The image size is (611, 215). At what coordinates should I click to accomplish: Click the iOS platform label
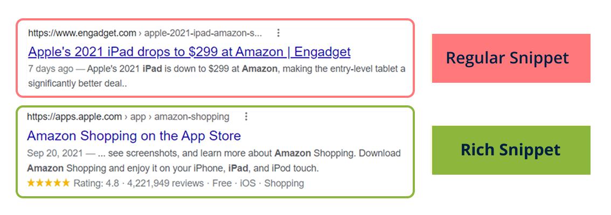tap(249, 183)
